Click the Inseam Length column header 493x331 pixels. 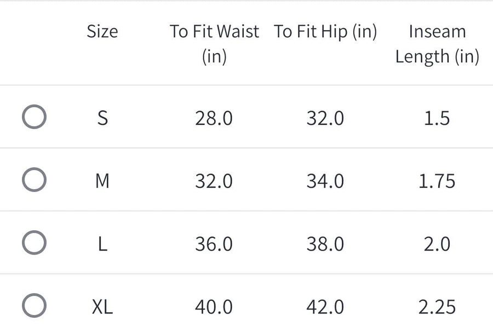point(437,44)
